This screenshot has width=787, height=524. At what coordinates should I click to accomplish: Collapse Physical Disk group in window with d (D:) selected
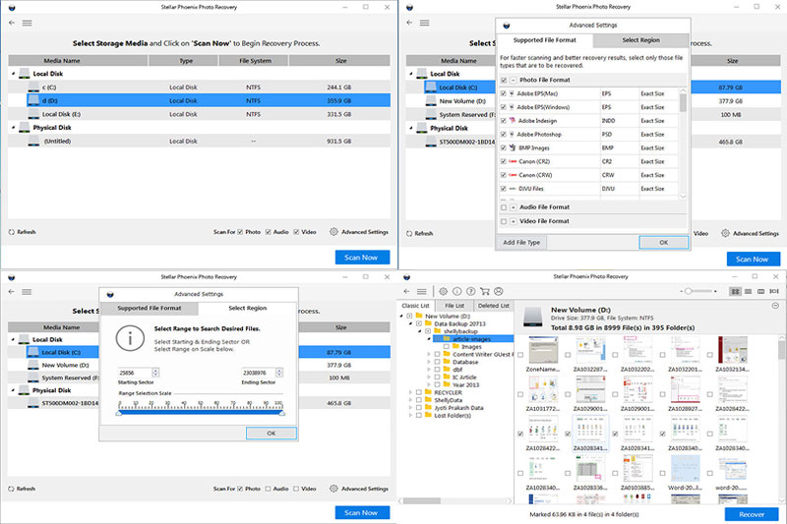click(x=14, y=128)
